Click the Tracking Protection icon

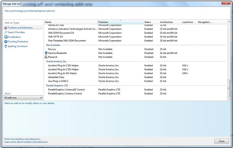[6, 41]
